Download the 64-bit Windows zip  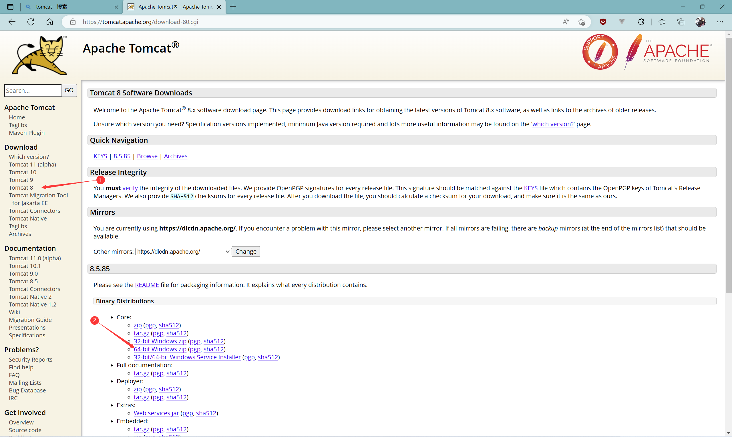[160, 349]
